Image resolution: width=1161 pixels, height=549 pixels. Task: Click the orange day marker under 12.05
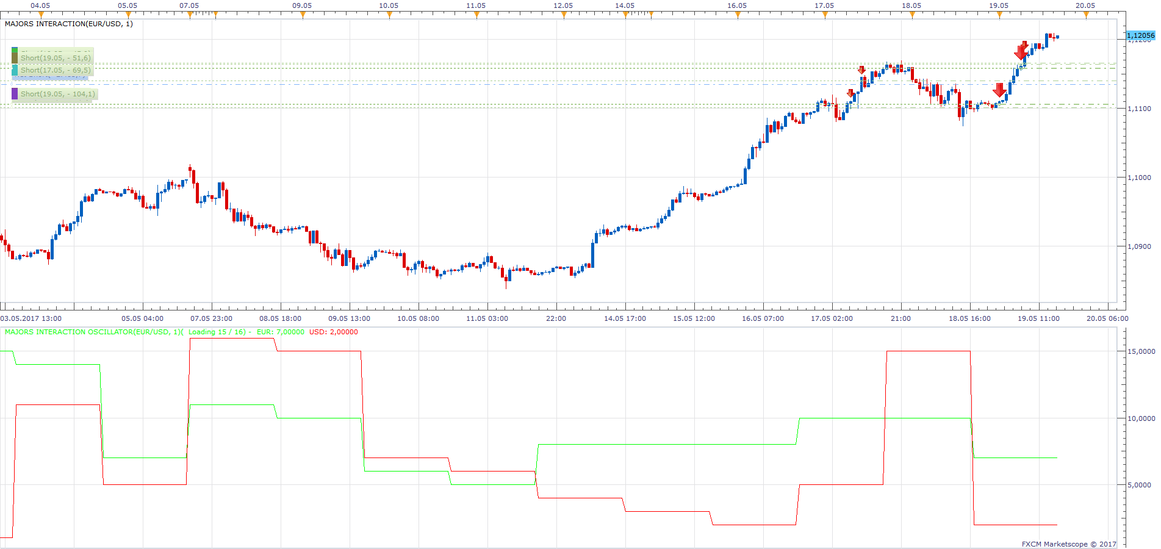click(x=564, y=15)
